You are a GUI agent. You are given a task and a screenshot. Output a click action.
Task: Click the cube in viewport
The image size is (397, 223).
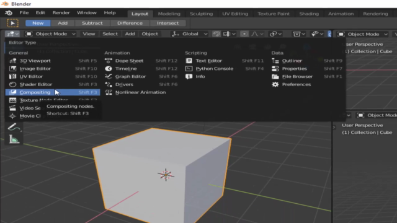[162, 175]
